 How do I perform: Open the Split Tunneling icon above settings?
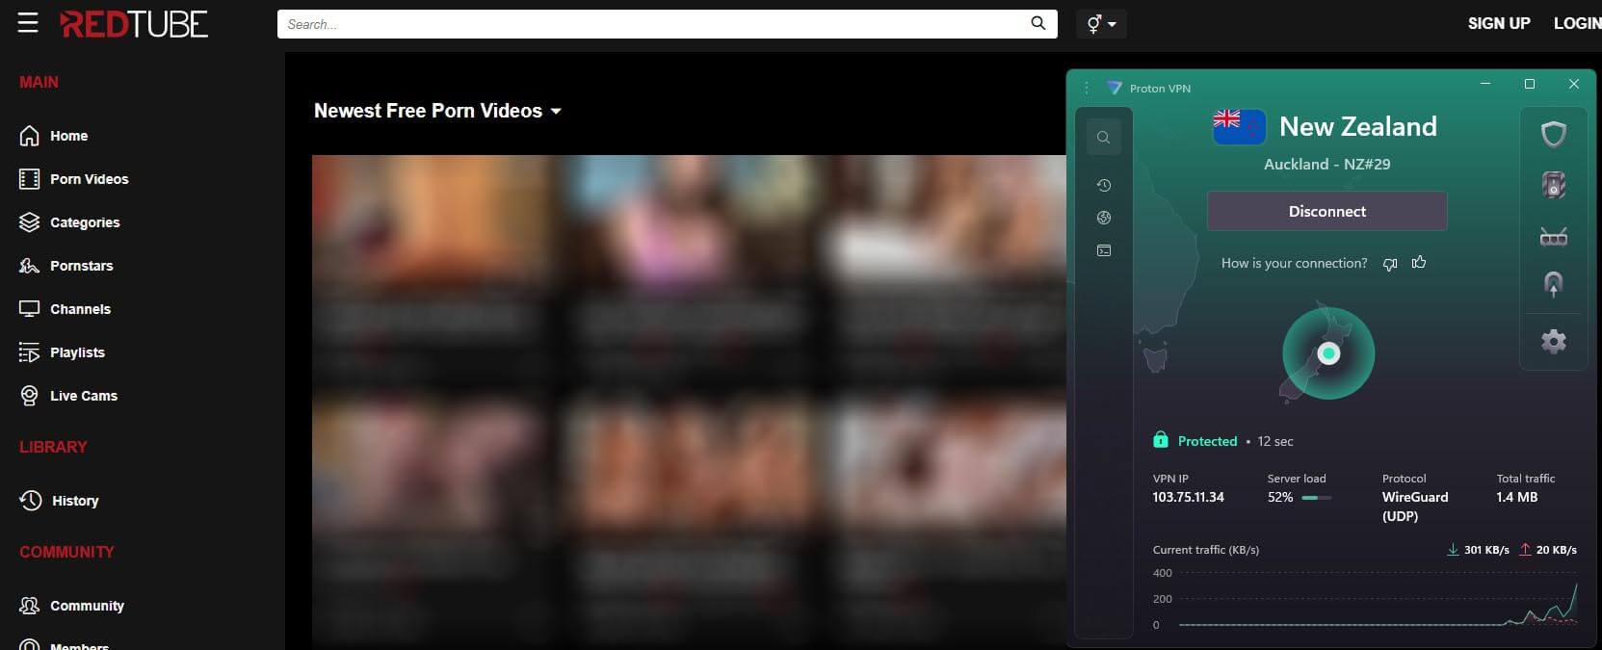point(1553,284)
